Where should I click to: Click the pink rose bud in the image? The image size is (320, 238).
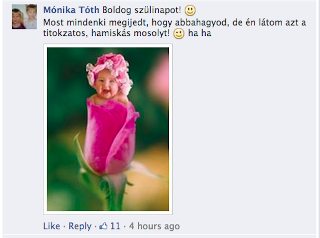click(111, 136)
